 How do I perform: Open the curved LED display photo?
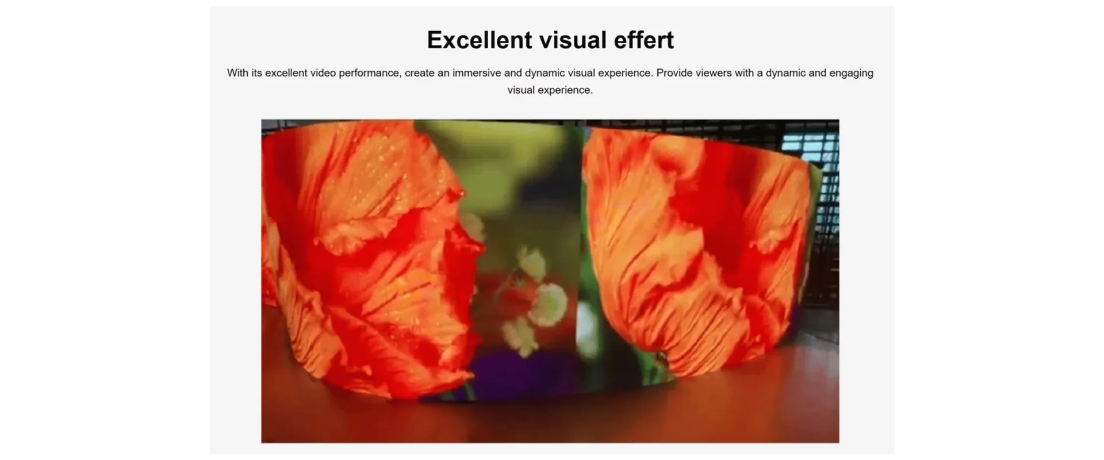(x=550, y=281)
